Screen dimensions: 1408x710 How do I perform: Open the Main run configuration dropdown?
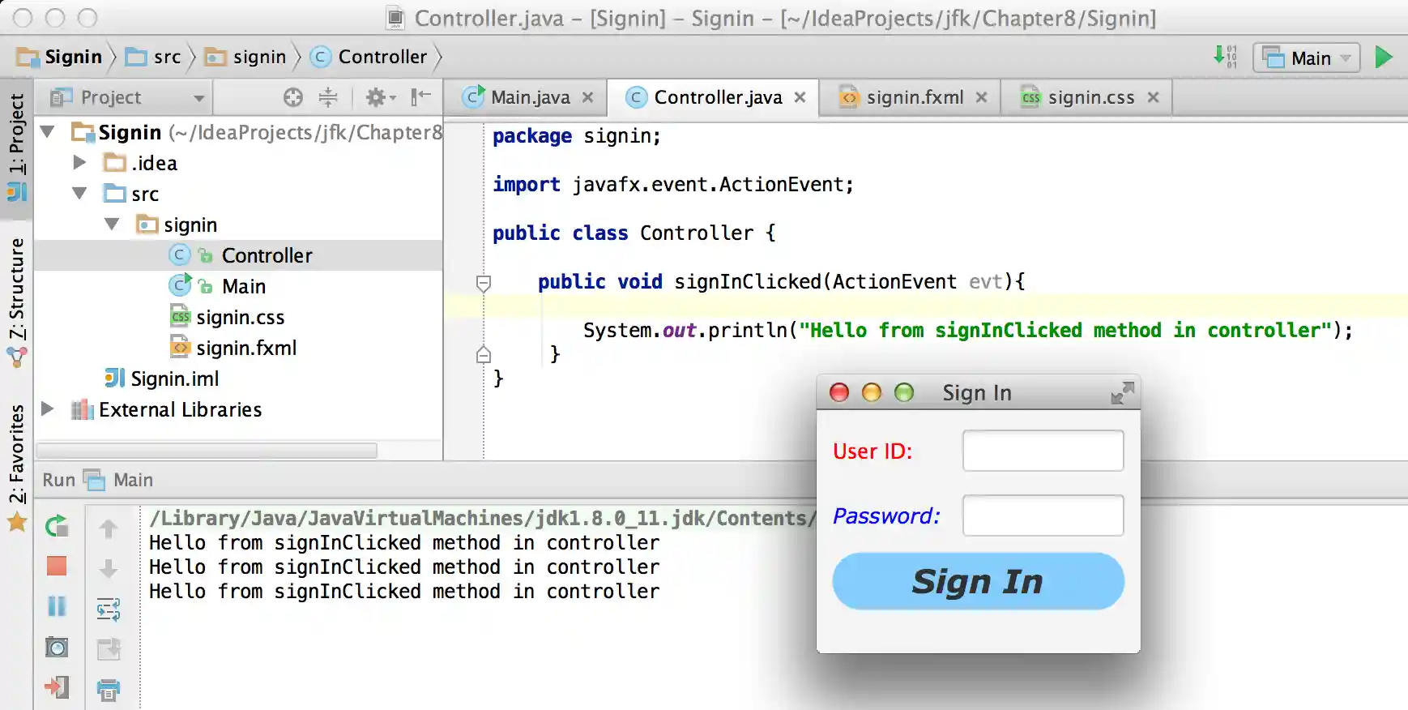pyautogui.click(x=1307, y=58)
